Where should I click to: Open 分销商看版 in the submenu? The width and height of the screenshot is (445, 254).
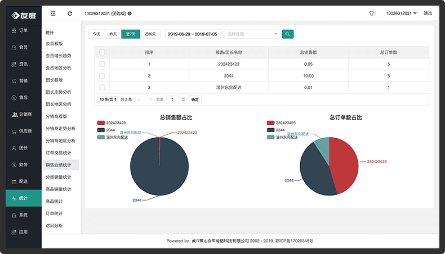56,116
